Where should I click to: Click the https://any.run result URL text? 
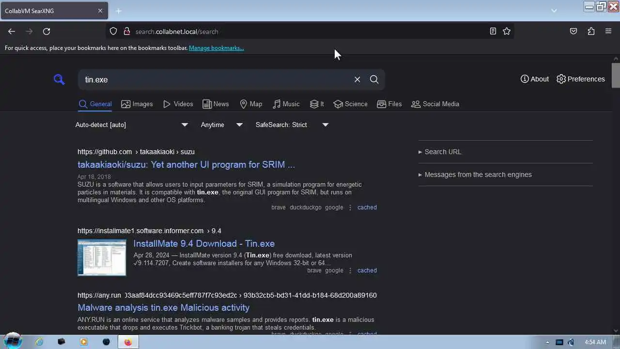[x=99, y=295]
